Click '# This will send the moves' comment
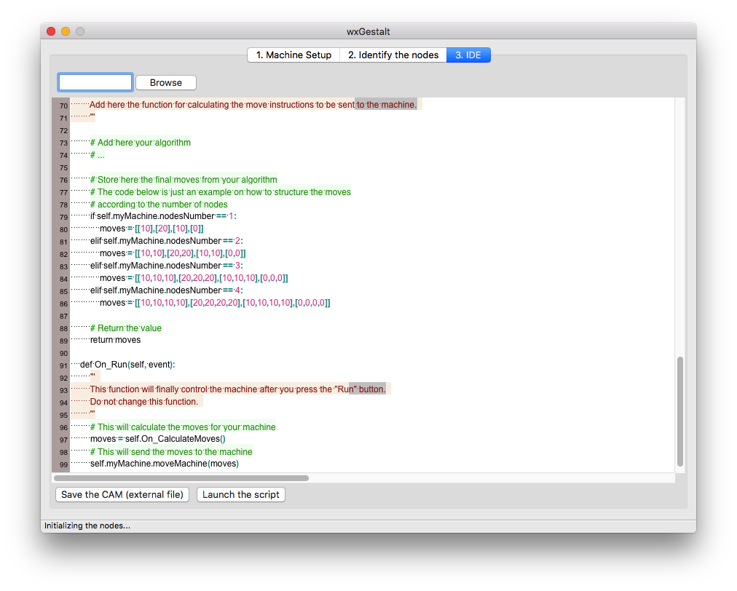 pos(171,451)
